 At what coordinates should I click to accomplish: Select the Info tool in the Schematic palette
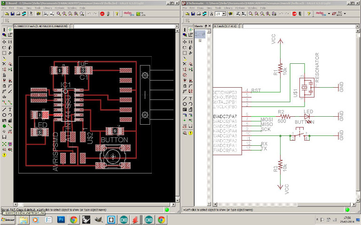click(185, 30)
